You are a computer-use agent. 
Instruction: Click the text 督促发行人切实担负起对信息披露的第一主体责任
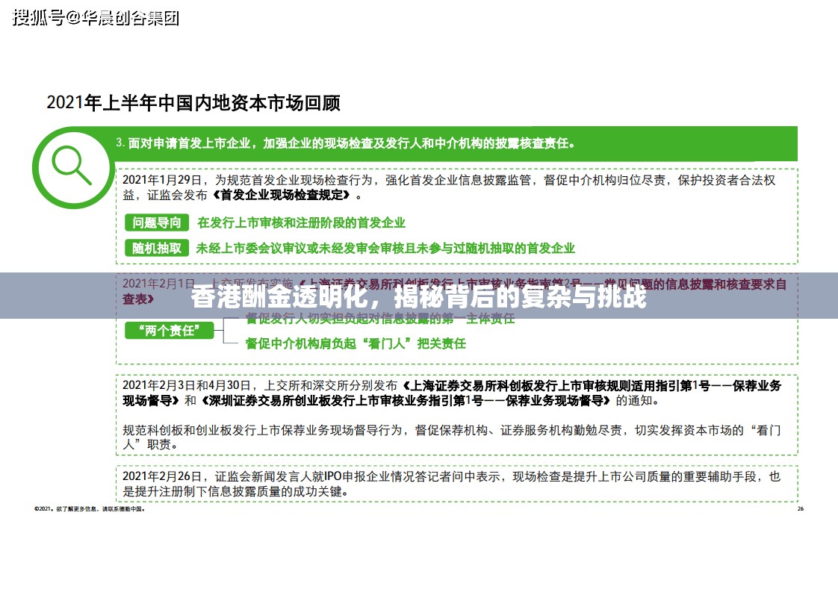tap(380, 319)
